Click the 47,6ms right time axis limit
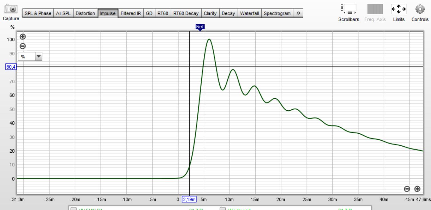Image resolution: width=431 pixels, height=210 pixels. (423, 199)
